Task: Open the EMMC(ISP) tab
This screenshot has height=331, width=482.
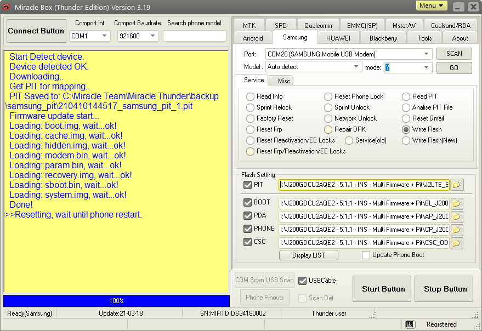Action: tap(362, 26)
